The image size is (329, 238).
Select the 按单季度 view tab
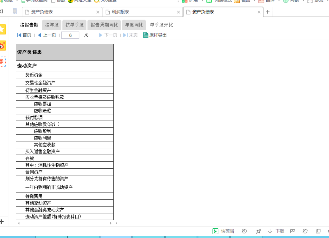74,25
